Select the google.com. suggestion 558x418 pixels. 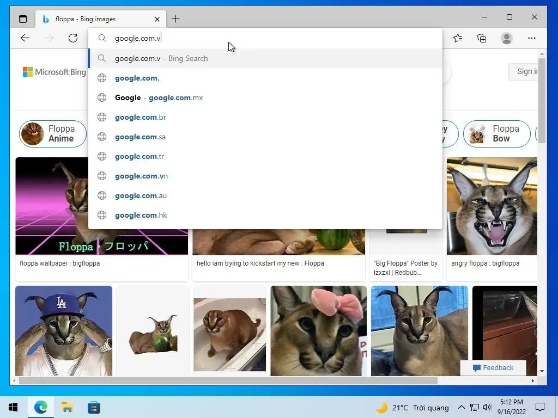pos(265,78)
